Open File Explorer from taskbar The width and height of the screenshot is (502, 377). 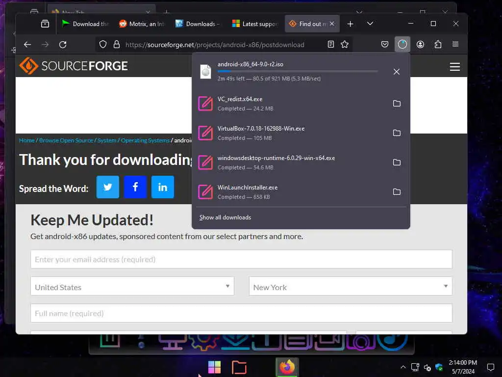pyautogui.click(x=239, y=367)
